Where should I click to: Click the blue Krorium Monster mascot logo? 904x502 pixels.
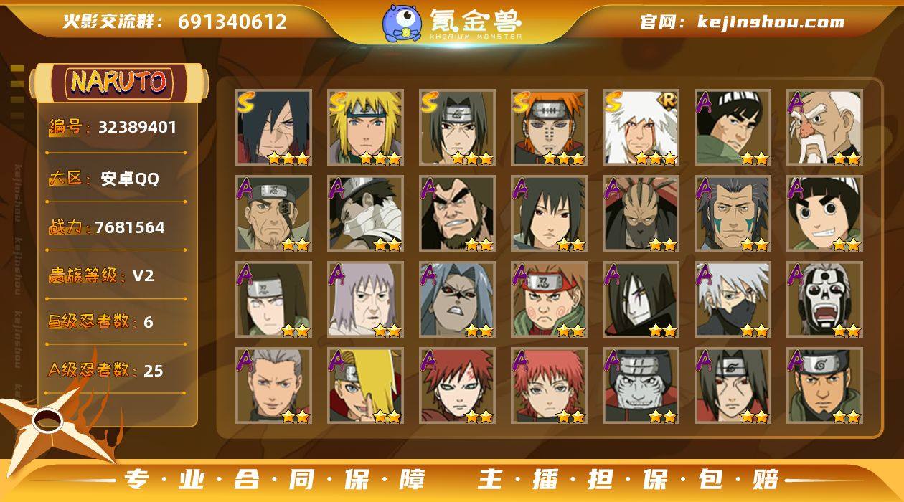tap(402, 22)
